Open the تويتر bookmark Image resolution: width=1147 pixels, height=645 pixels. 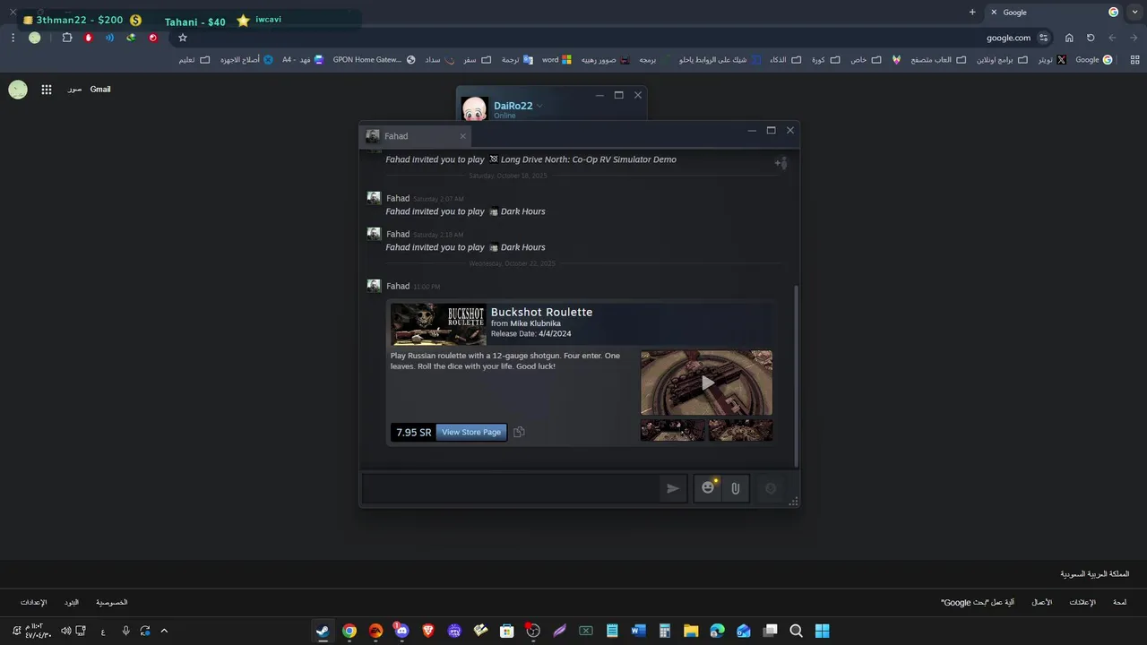pyautogui.click(x=1052, y=60)
